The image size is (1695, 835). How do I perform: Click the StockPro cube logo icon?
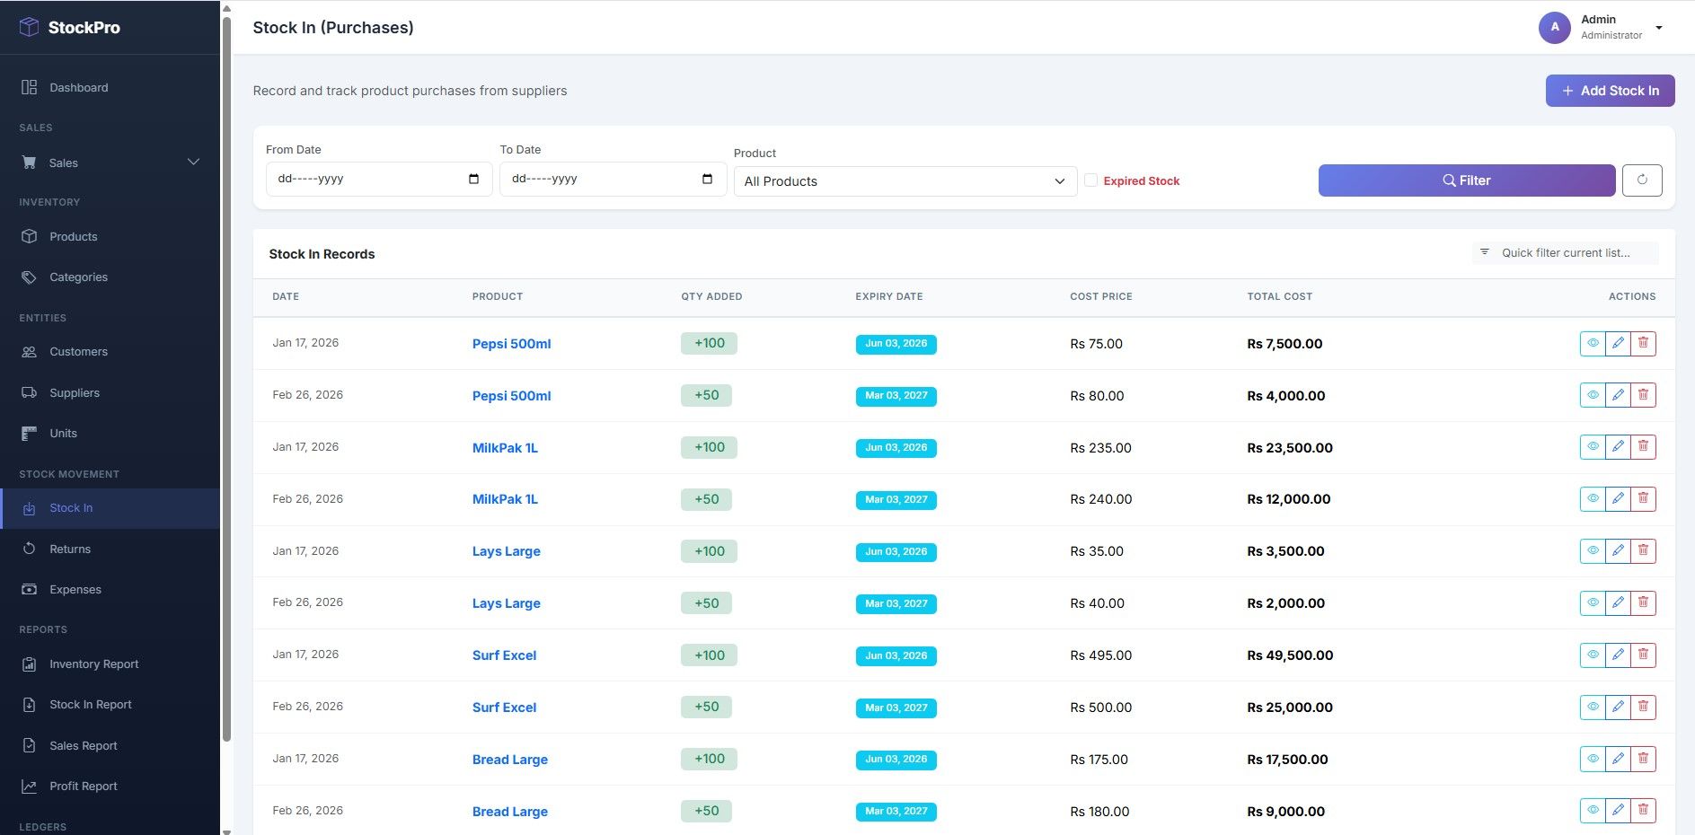[x=29, y=27]
